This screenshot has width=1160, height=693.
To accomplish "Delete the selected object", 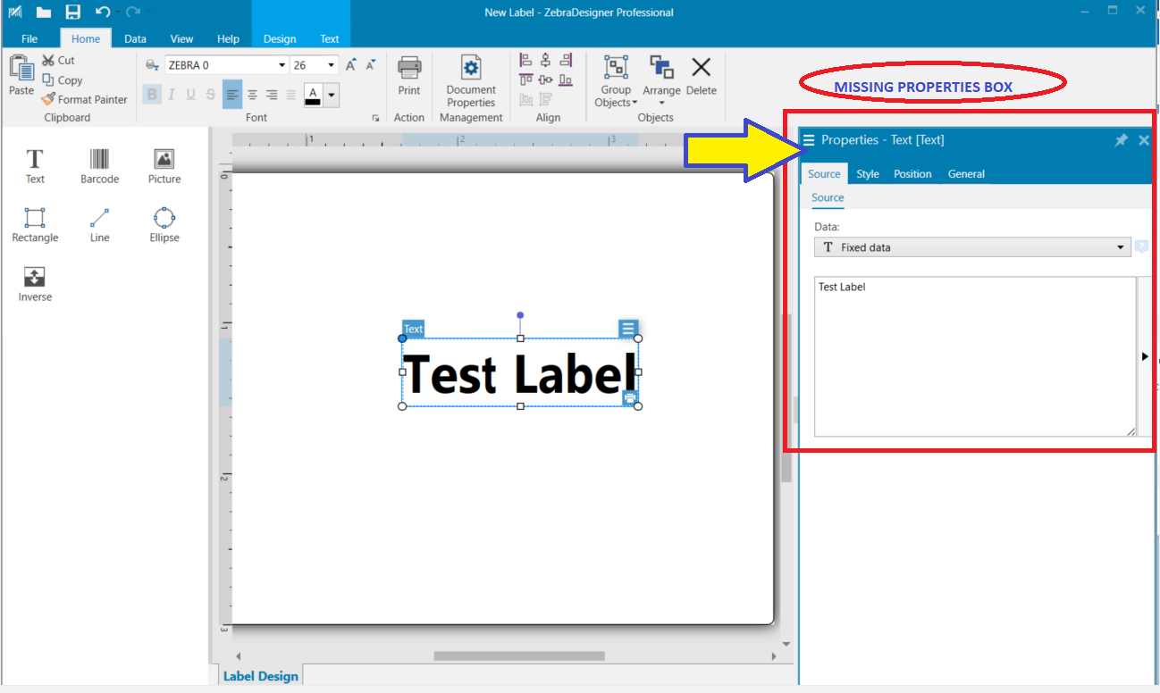I will tap(702, 75).
